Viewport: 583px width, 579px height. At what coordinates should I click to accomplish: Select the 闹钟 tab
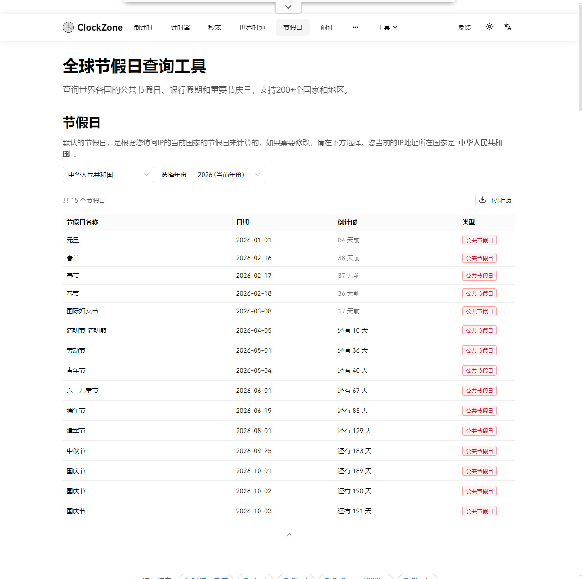[x=327, y=27]
